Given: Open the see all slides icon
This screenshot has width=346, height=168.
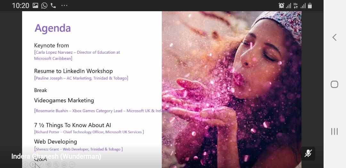Looking at the screenshot, I should point(48,164).
